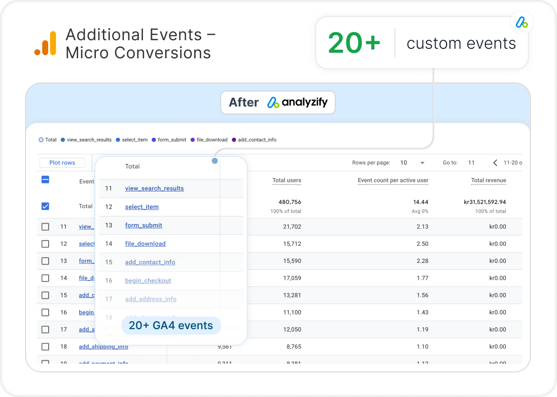Screen dimensions: 557x397
Task: Click the view_search_results legend dot
Action: tap(63, 140)
